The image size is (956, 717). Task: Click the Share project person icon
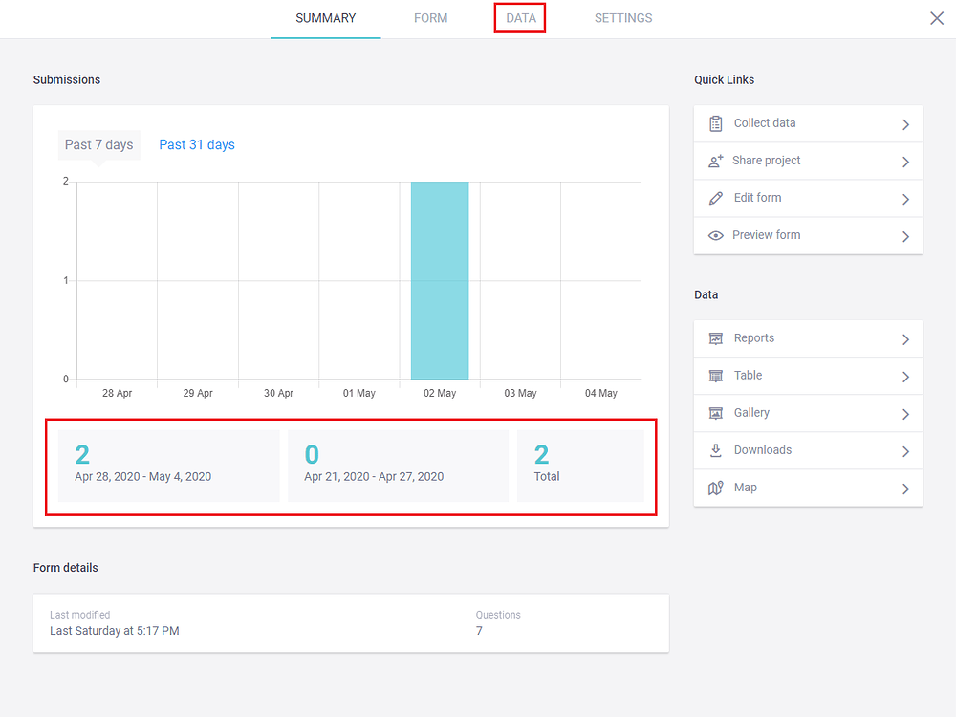coord(715,161)
